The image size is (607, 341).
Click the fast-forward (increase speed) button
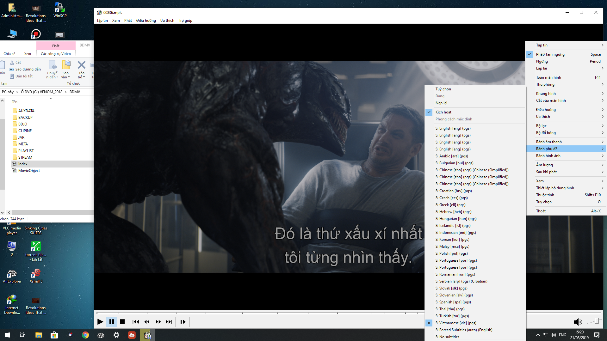click(x=158, y=322)
